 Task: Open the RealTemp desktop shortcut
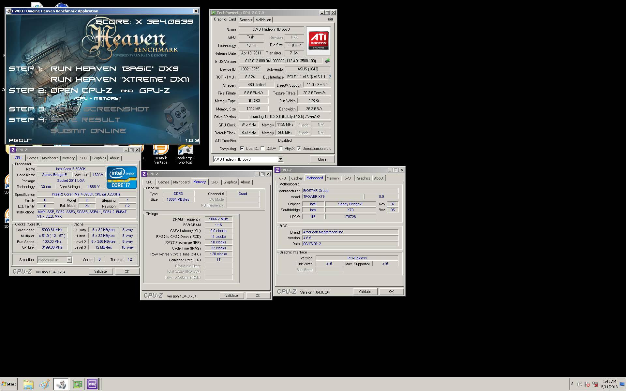pos(185,154)
